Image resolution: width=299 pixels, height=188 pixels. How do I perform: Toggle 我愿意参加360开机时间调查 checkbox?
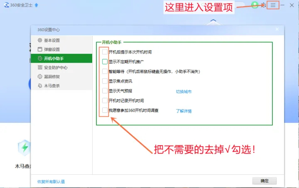105,110
